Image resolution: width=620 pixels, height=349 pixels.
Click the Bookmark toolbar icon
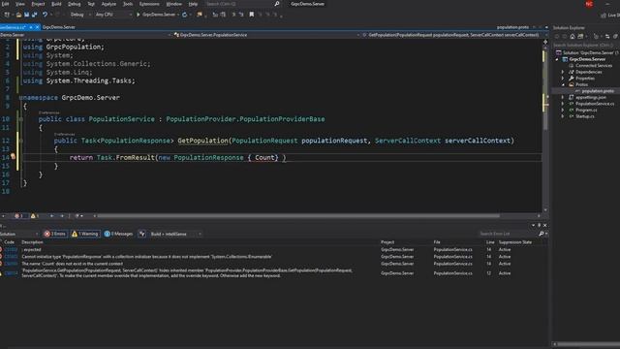point(252,15)
